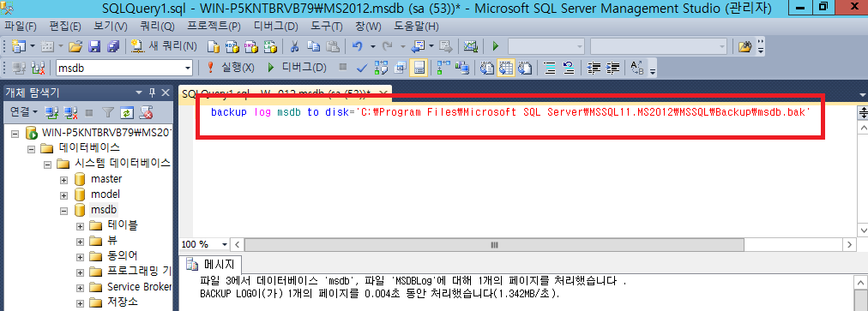Open the 도움말(H) menu
Image resolution: width=868 pixels, height=311 pixels.
[x=416, y=27]
